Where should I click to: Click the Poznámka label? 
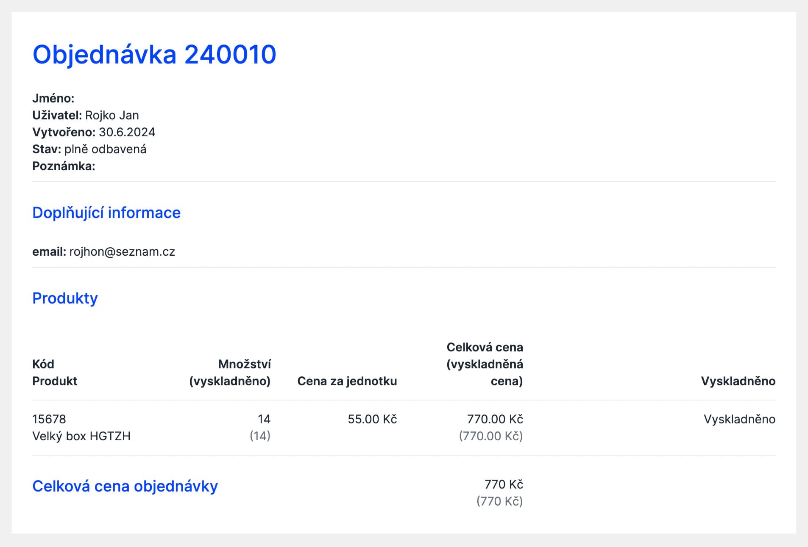pos(64,166)
